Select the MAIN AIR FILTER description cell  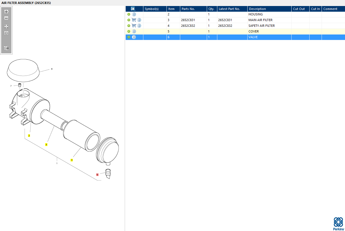coord(269,20)
